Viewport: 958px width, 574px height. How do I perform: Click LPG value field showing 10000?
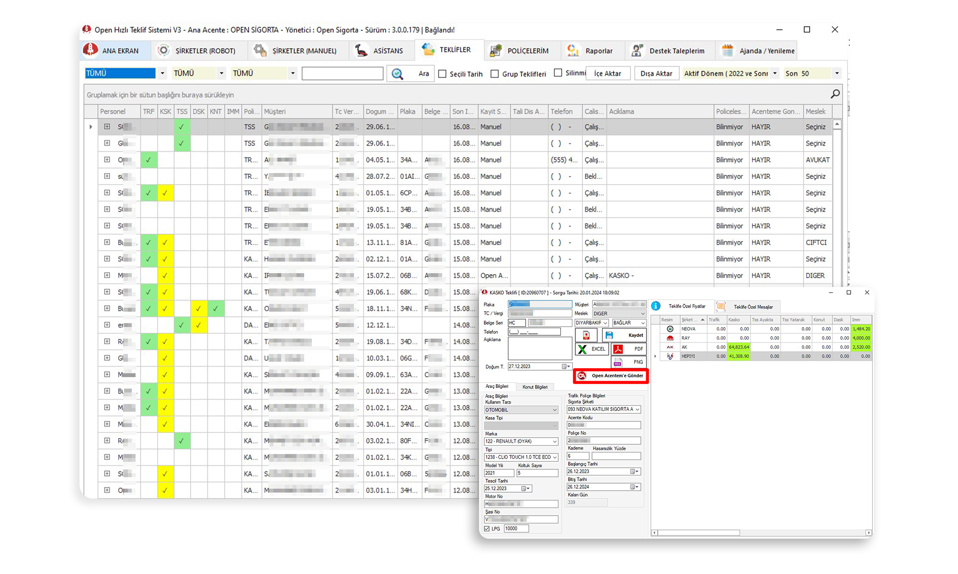tap(516, 529)
